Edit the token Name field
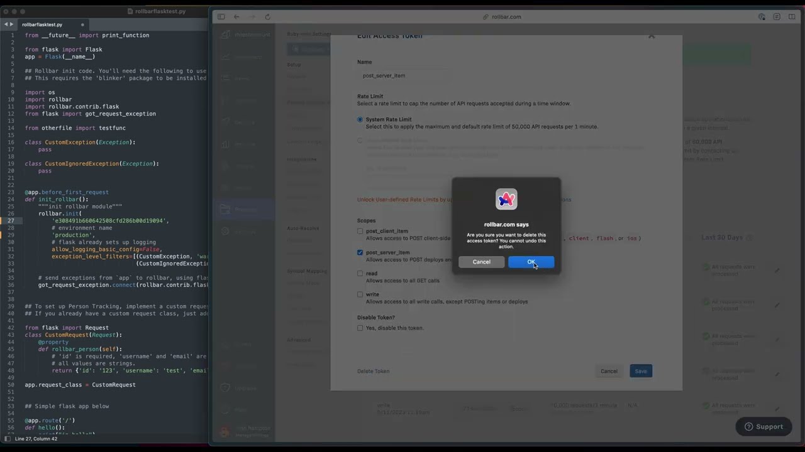Screen dimensions: 805x452 (402, 75)
